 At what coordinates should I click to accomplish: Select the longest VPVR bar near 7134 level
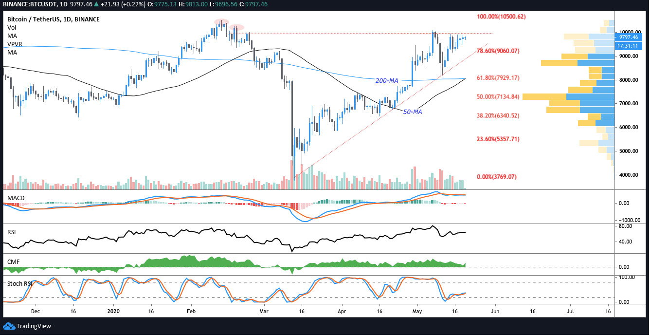click(x=568, y=97)
